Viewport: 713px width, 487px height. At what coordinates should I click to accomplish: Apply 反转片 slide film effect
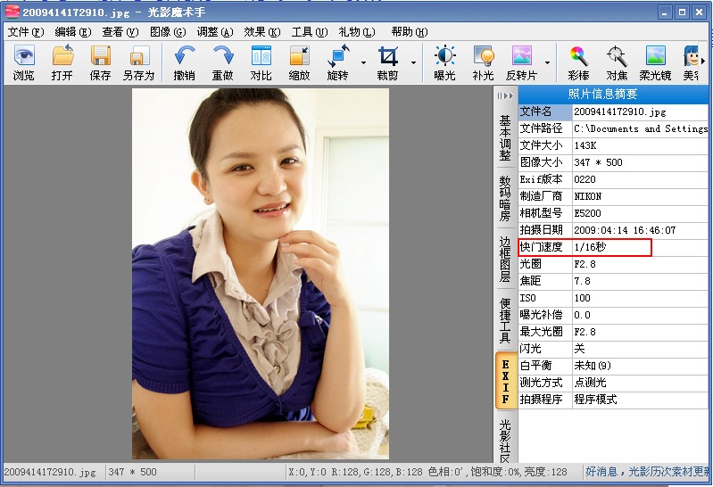pyautogui.click(x=521, y=62)
